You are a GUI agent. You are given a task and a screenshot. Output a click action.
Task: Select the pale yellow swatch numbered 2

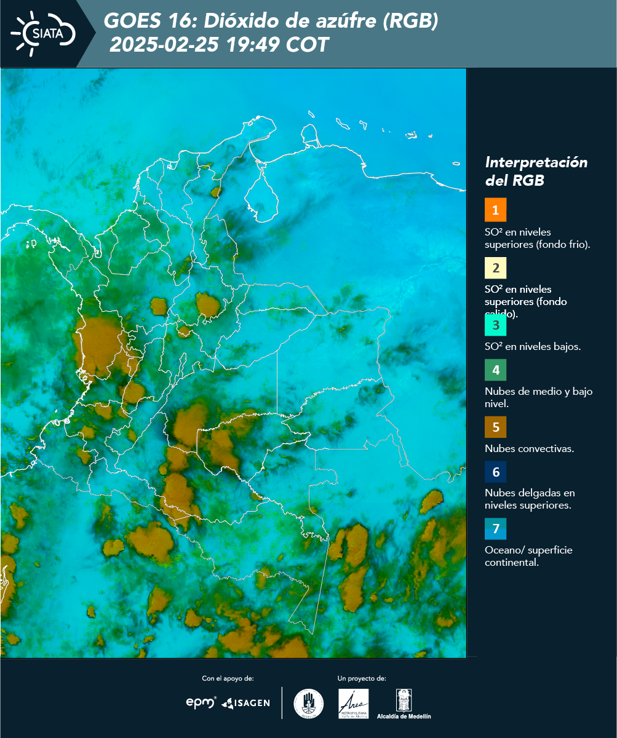coord(495,268)
